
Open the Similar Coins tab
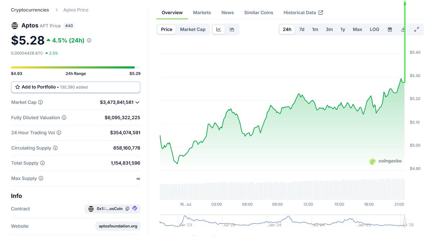[258, 13]
